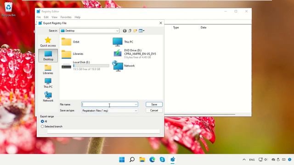Expand the Save as type dropdown
The width and height of the screenshot is (294, 165).
point(136,111)
